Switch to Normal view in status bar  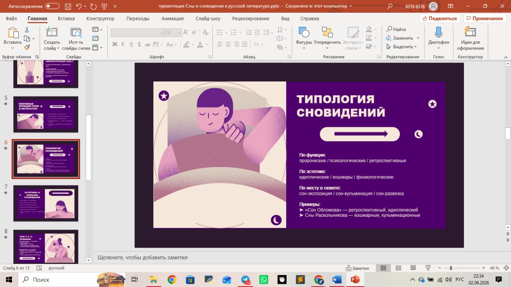pos(383,268)
